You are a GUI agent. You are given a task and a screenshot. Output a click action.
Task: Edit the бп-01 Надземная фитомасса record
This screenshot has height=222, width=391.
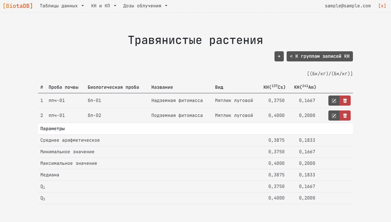pos(334,101)
